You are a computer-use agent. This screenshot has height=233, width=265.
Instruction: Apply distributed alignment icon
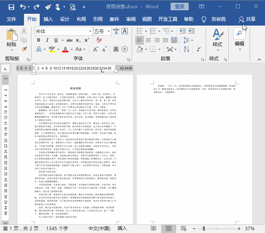pos(174,40)
